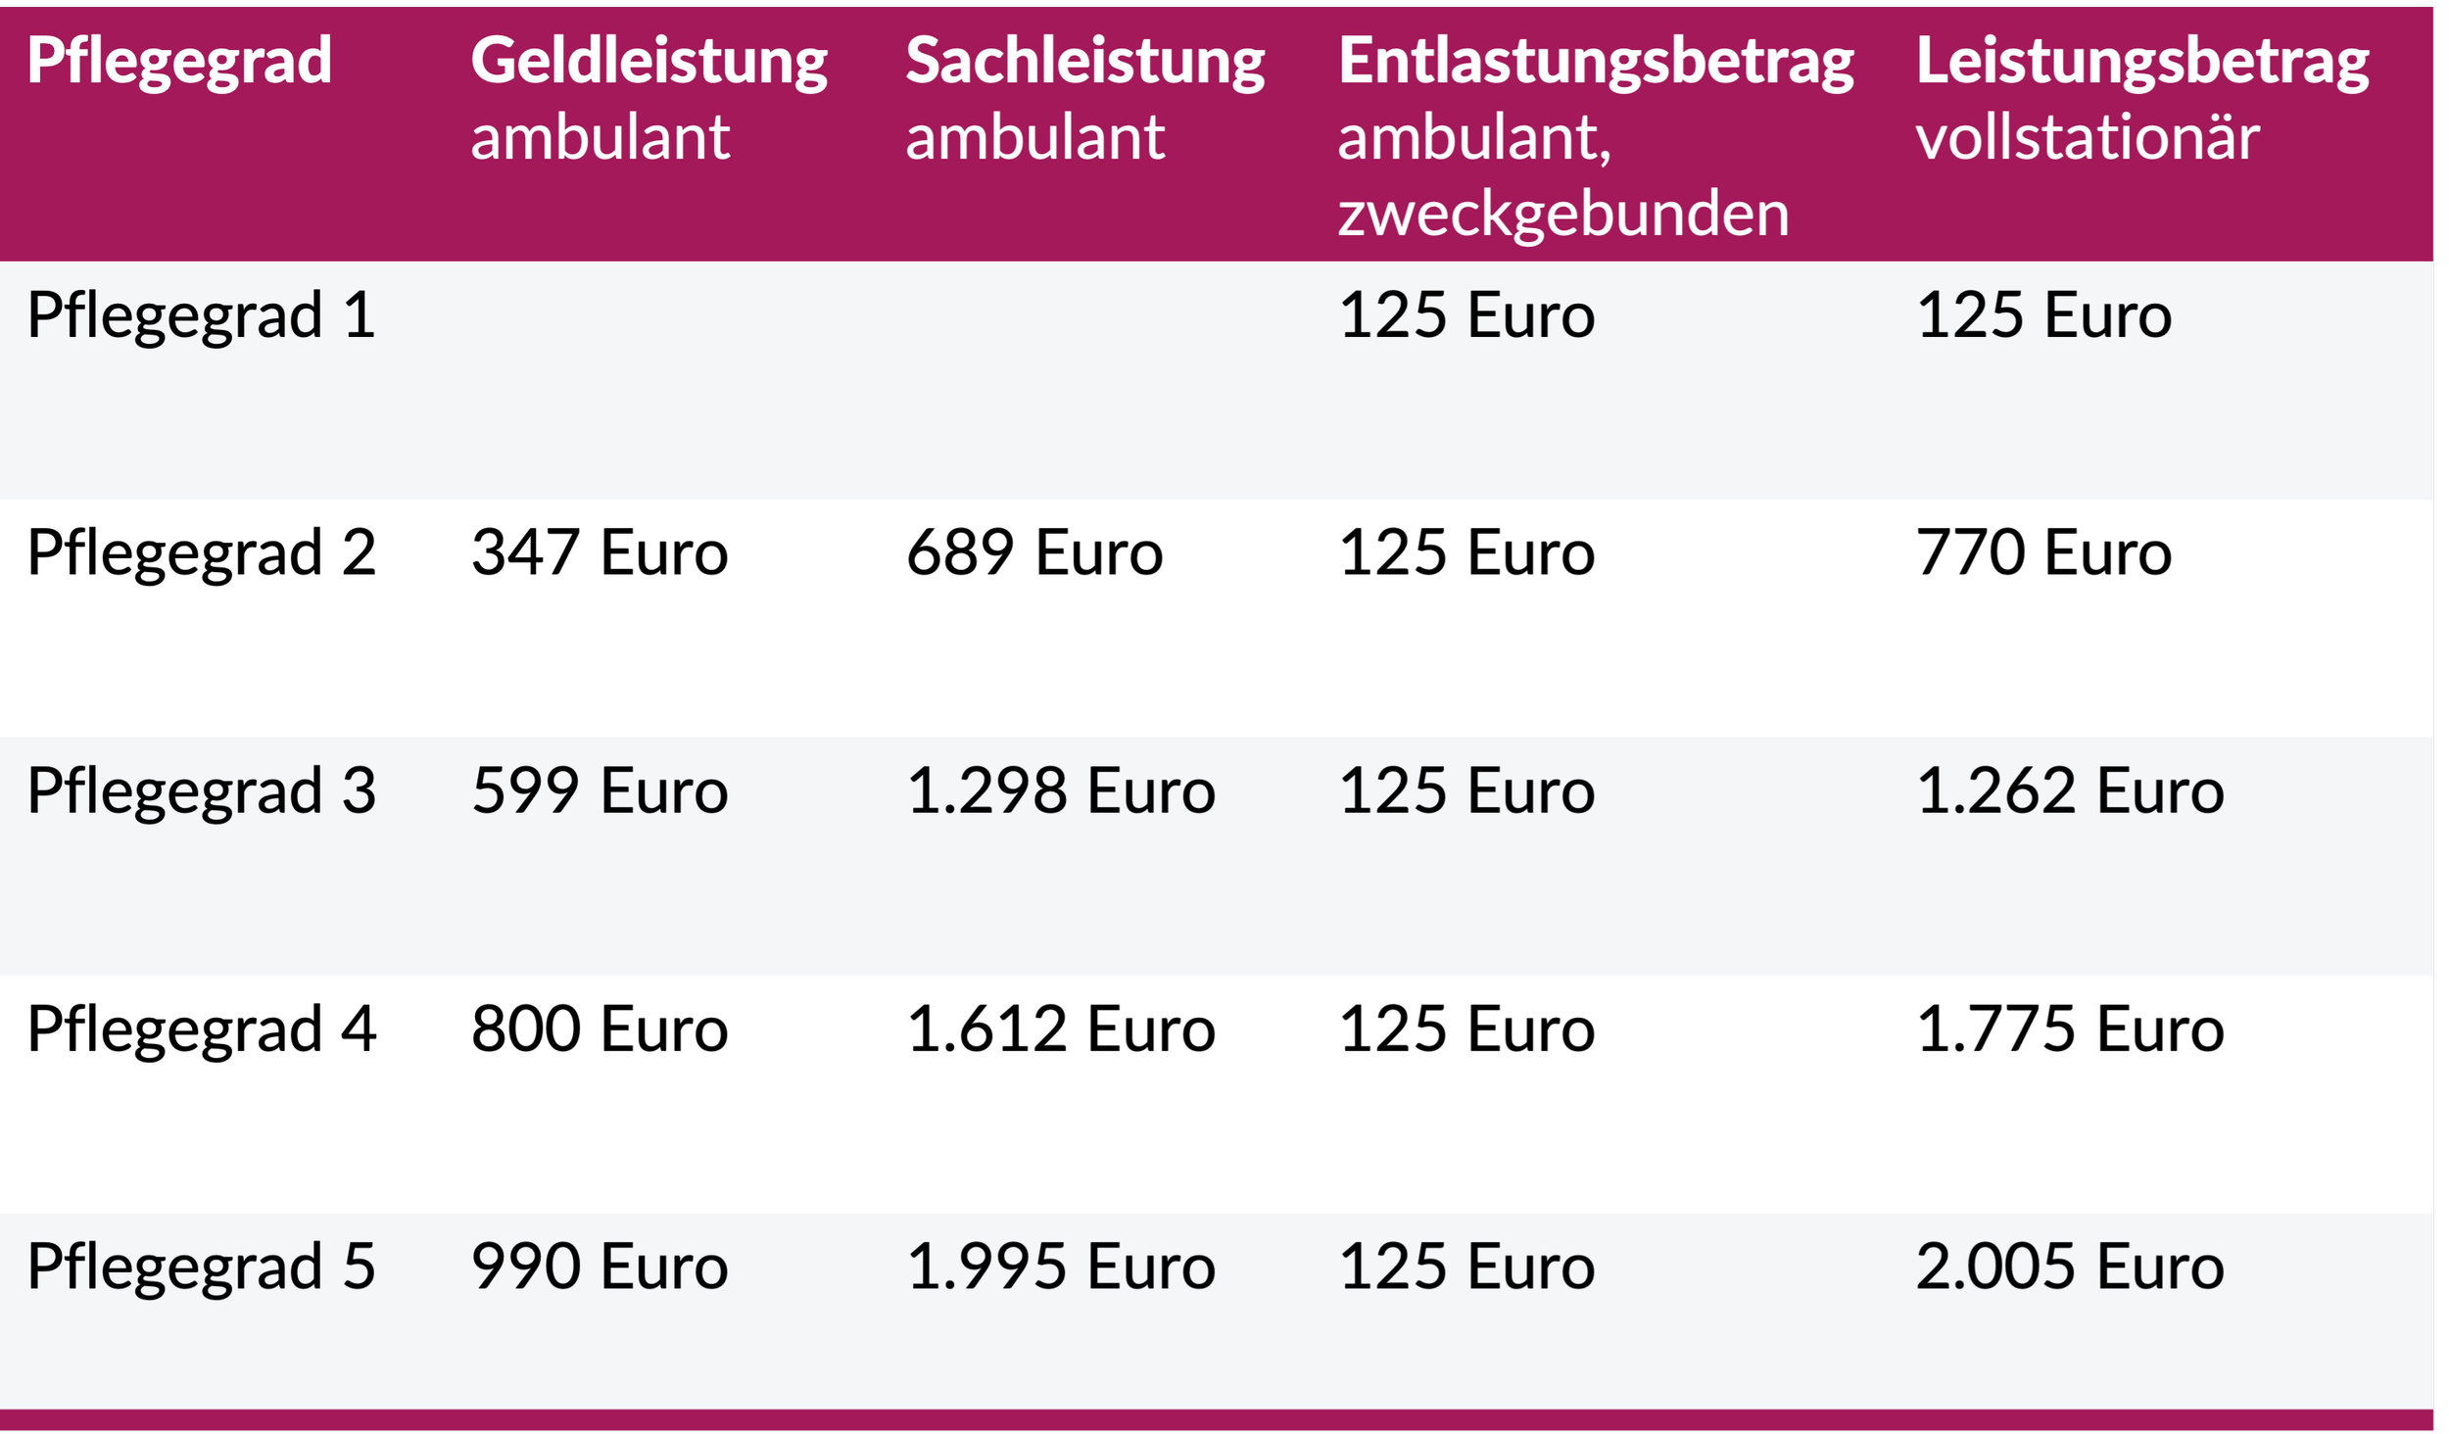Click the Sachleistung ambulant header
Screen dimensions: 2449x1434
tap(1085, 98)
